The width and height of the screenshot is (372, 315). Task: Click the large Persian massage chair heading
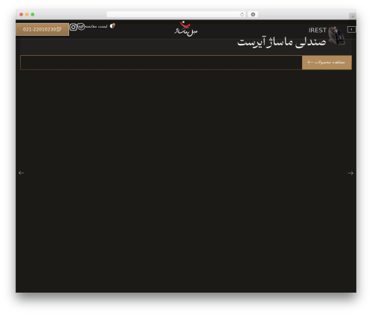click(x=281, y=42)
